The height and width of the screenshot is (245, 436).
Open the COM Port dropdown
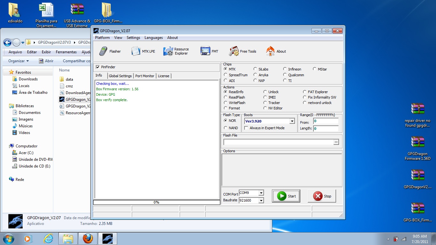(x=261, y=193)
